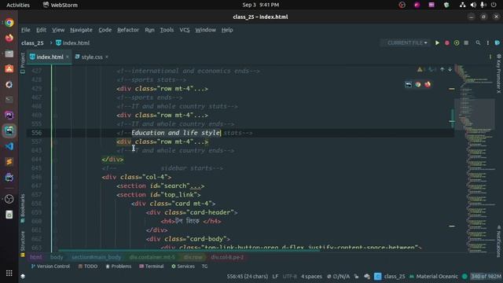Screen dimensions: 503x283
Task: Open Search Everywhere with the magnifier icon
Action: pyautogui.click(x=478, y=42)
